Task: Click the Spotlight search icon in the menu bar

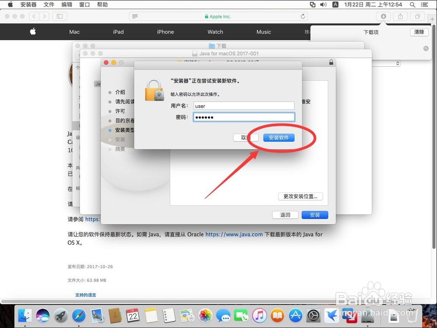Action: point(412,5)
